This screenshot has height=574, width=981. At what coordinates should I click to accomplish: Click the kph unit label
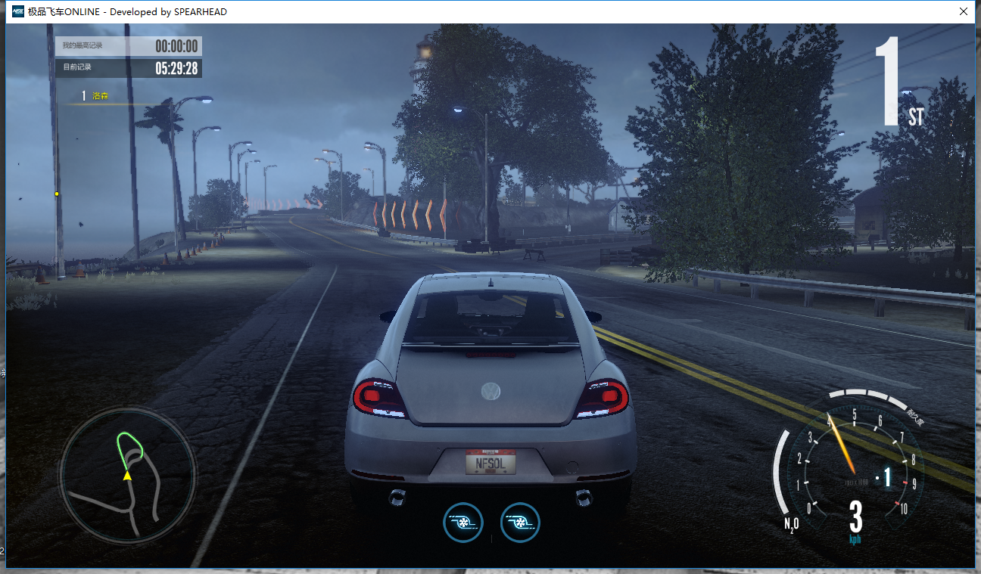coord(855,540)
